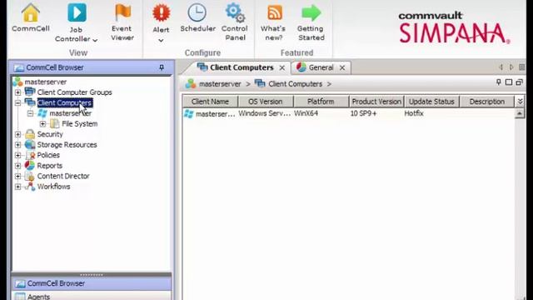Select the Content Director tree item
This screenshot has height=300, width=533.
pyautogui.click(x=63, y=176)
